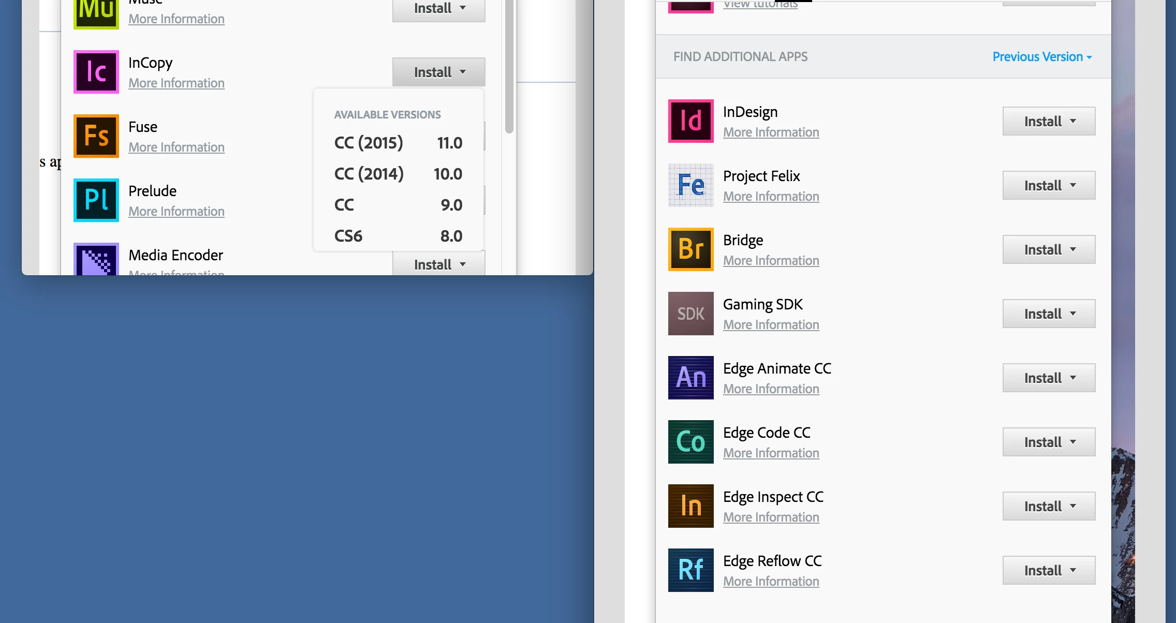The height and width of the screenshot is (623, 1176).
Task: Click the Bridge app icon
Action: pyautogui.click(x=691, y=249)
